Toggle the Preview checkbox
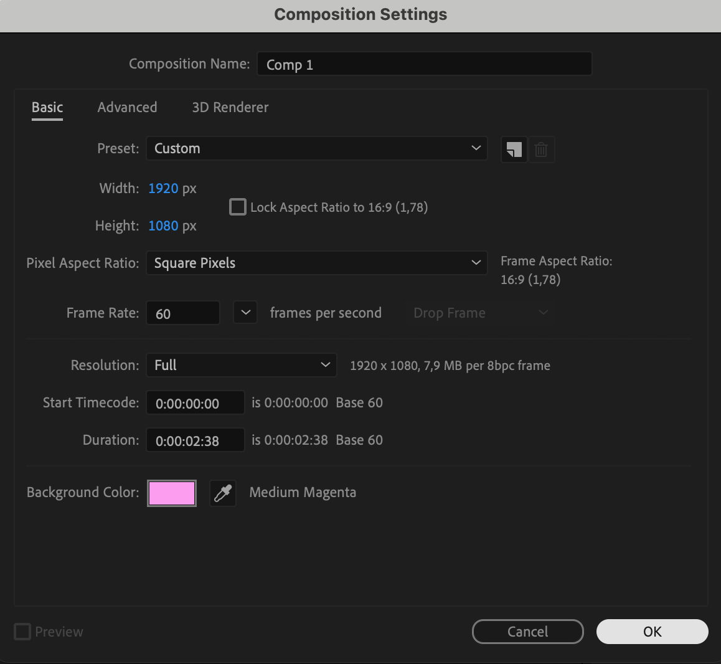721x664 pixels. click(x=22, y=632)
